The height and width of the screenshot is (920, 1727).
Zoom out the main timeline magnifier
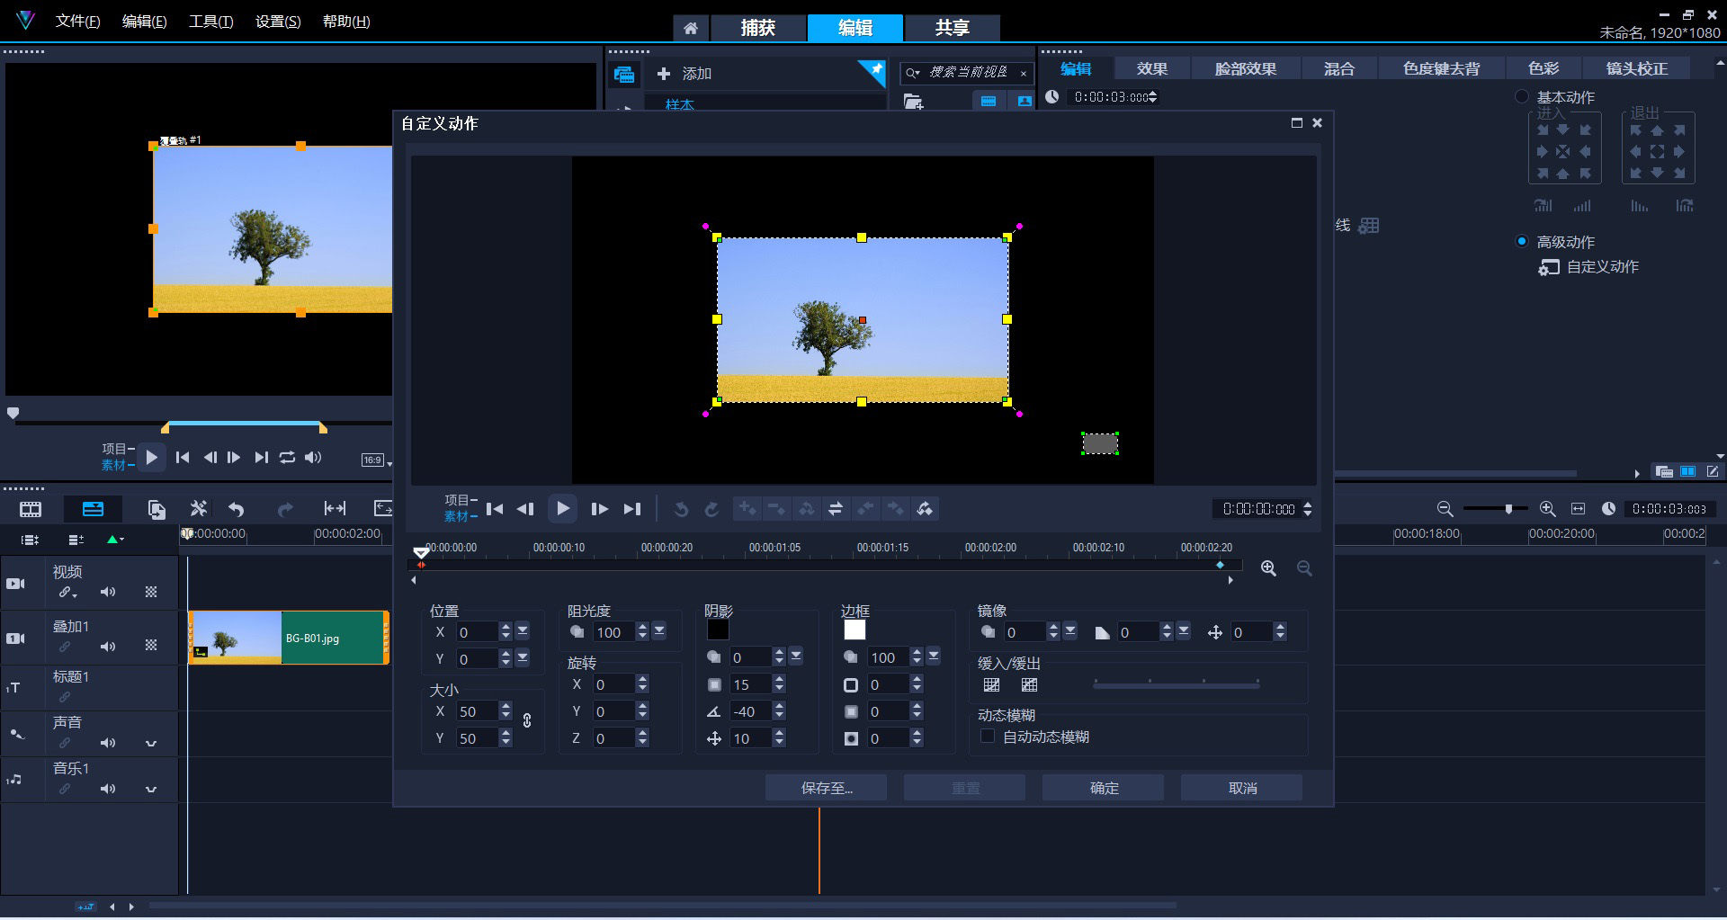[x=1445, y=509]
